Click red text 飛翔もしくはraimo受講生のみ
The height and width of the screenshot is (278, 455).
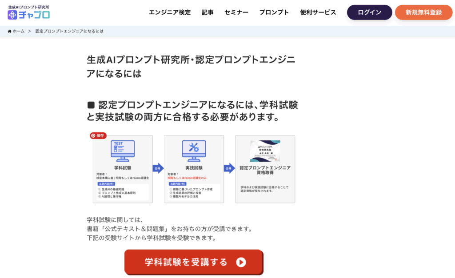coord(187,178)
